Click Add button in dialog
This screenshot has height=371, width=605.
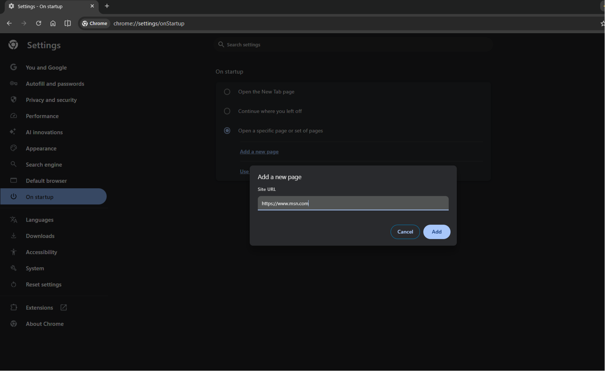tap(437, 232)
